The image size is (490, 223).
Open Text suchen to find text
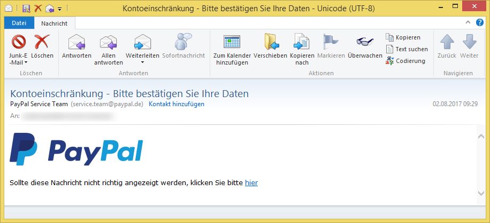pos(407,49)
